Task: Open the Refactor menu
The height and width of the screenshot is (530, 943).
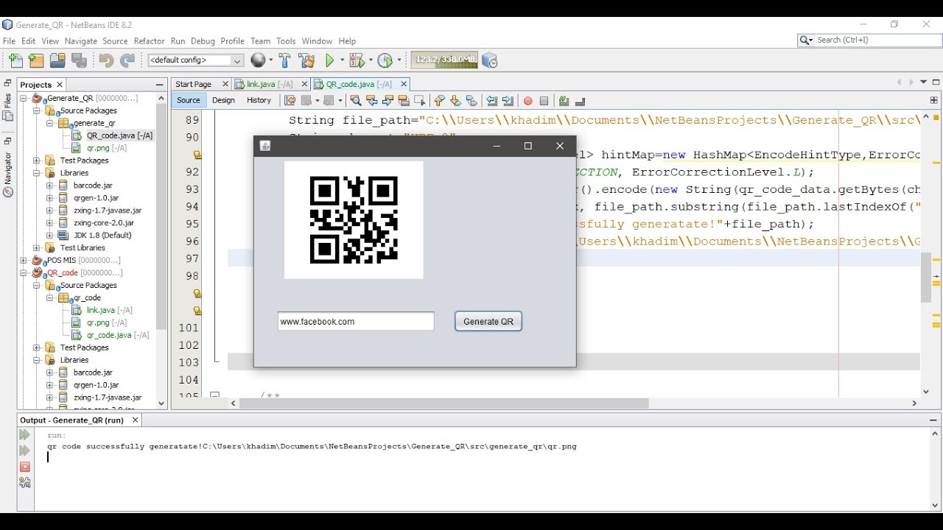Action: coord(149,41)
